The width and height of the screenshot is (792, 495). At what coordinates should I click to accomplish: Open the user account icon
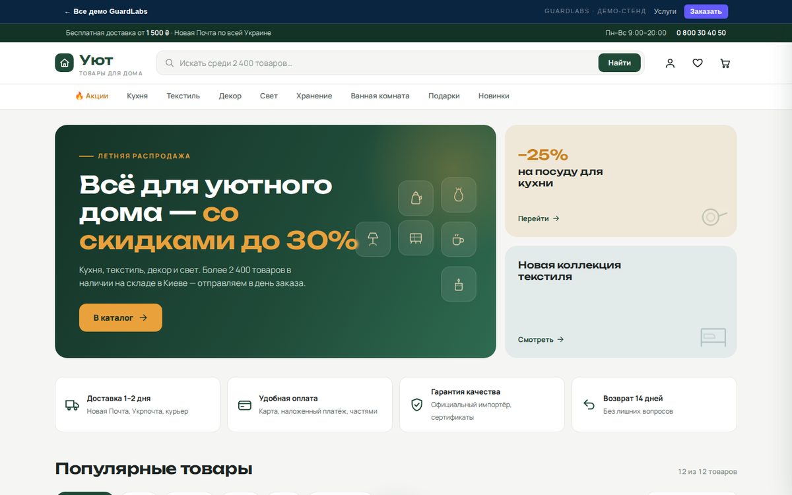tap(670, 63)
